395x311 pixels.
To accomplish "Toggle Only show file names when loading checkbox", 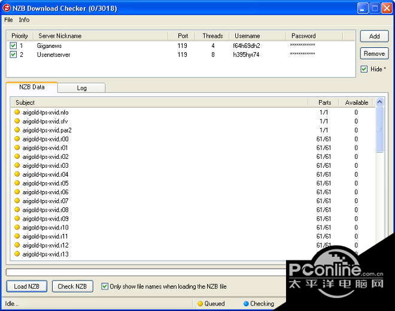I will (x=105, y=286).
